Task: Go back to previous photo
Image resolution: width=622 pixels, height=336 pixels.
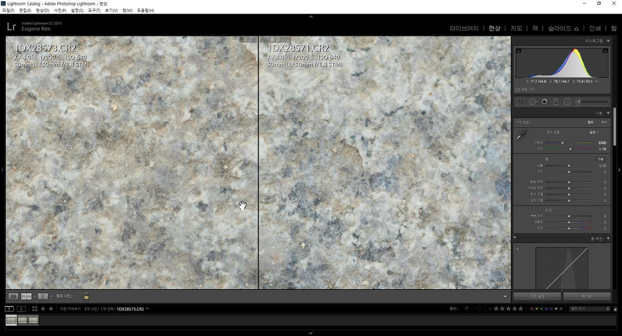Action: [43, 309]
